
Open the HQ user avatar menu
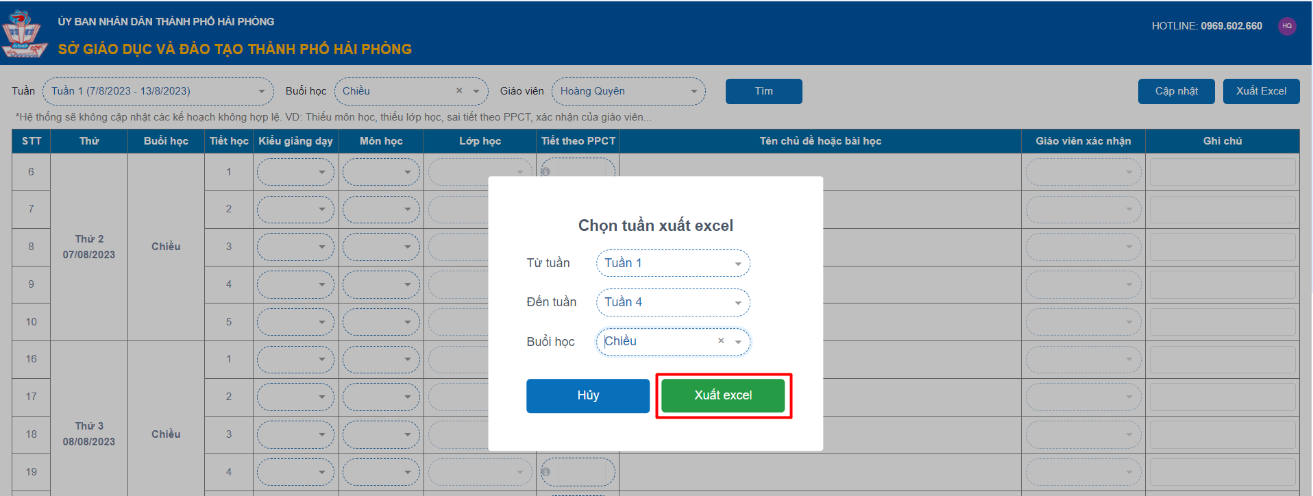tap(1286, 26)
